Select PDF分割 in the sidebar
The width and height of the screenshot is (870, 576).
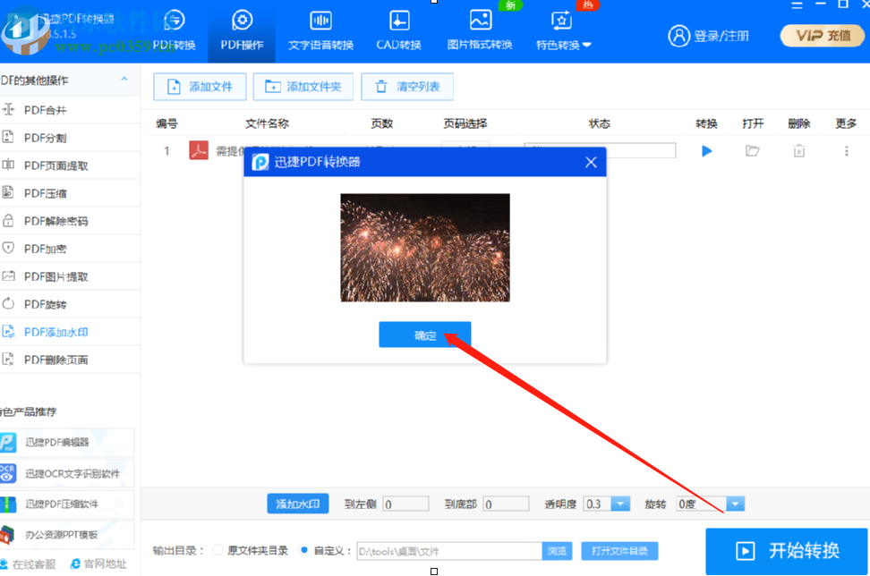69,138
